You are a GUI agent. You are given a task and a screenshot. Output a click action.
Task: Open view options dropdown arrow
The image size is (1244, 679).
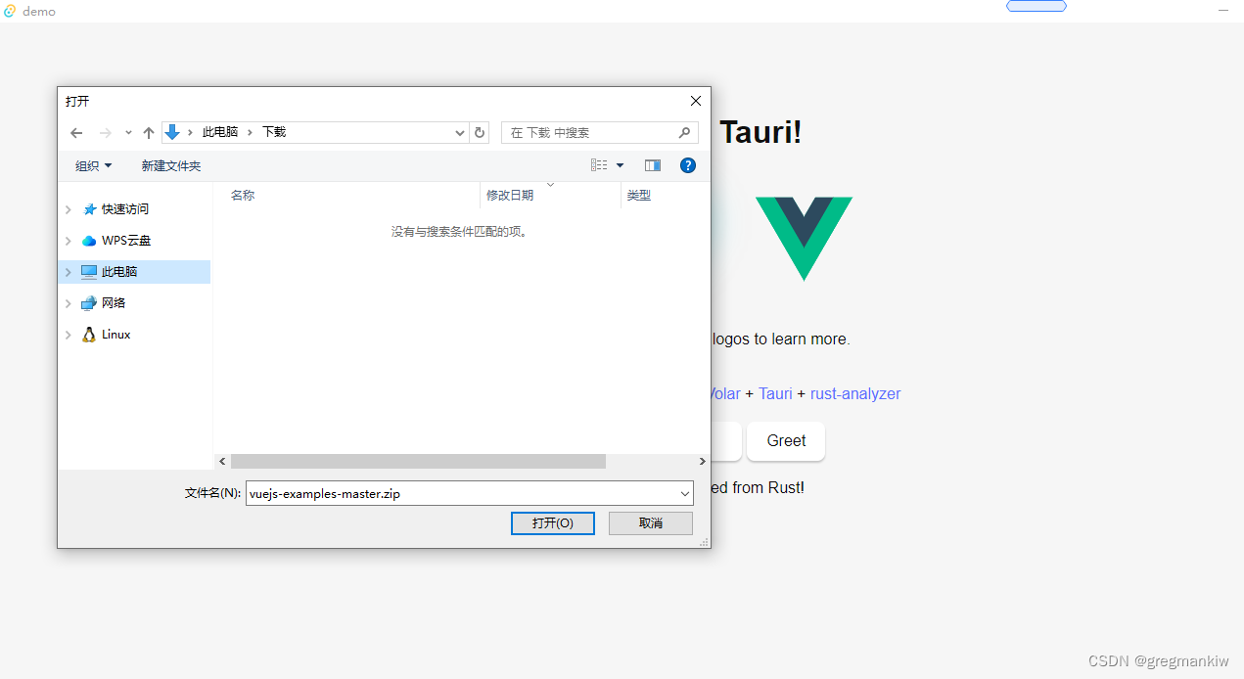(620, 166)
